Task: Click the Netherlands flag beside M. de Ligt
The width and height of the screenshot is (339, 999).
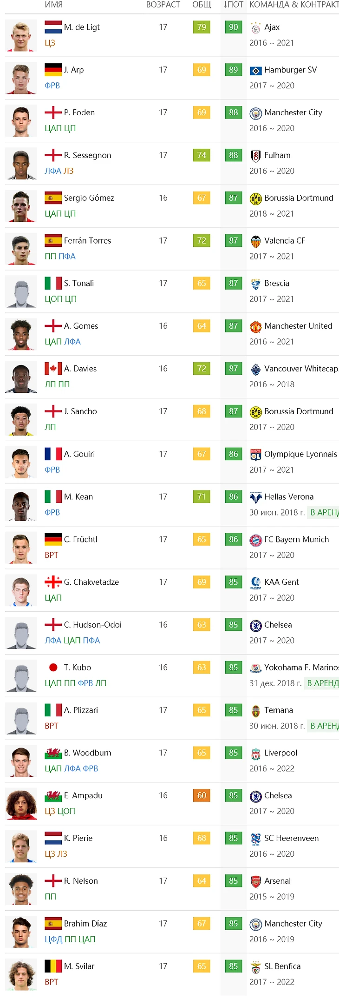Action: click(53, 27)
